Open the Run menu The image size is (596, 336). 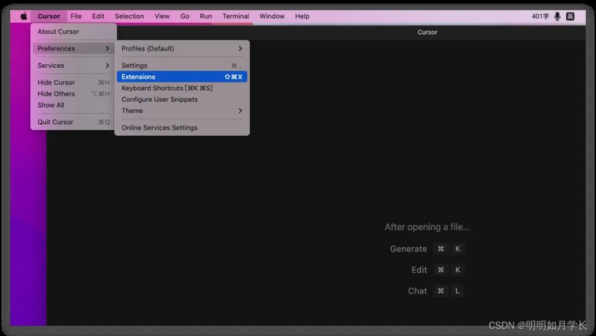click(x=206, y=16)
